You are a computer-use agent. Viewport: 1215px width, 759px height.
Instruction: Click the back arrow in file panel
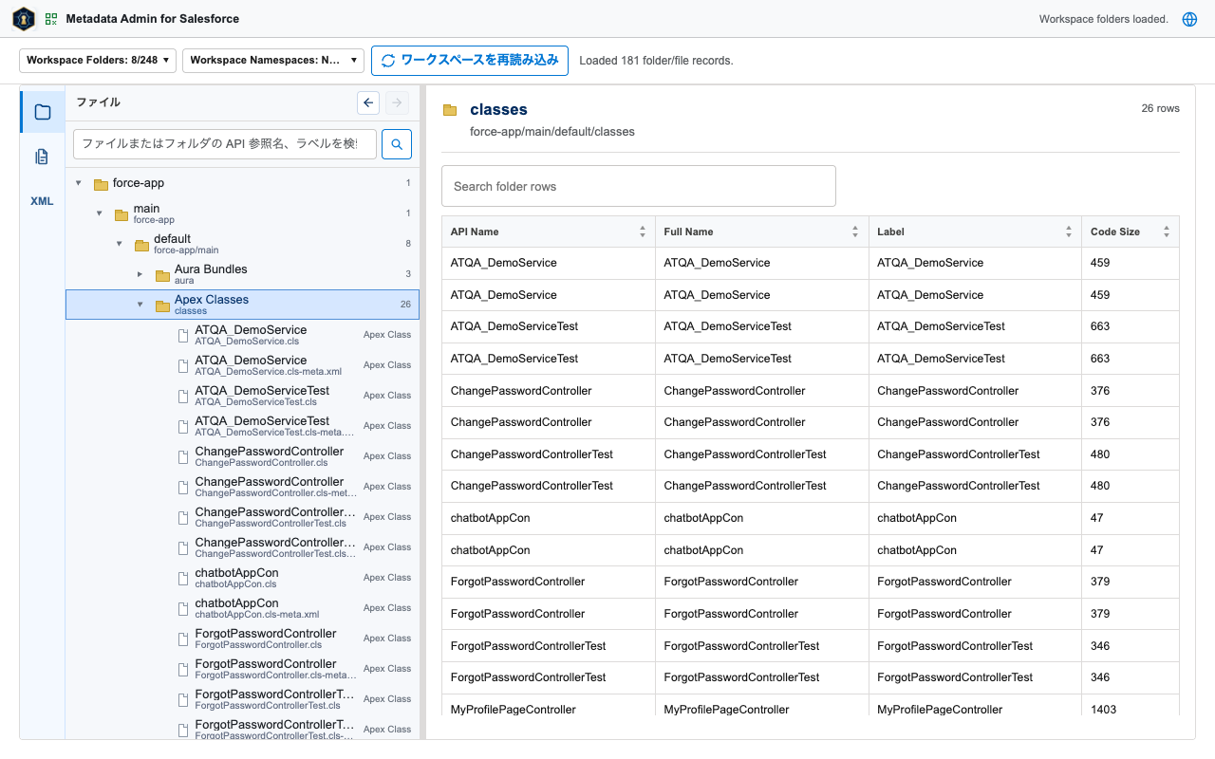(x=368, y=102)
